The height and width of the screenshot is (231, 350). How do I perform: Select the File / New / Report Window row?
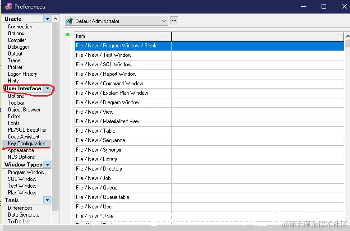coord(209,74)
